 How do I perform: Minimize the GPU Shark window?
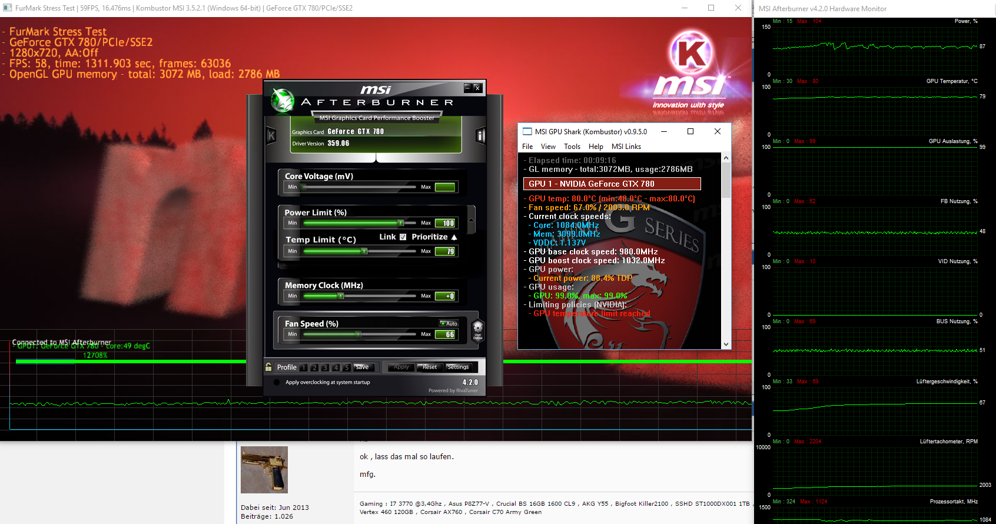click(x=663, y=131)
